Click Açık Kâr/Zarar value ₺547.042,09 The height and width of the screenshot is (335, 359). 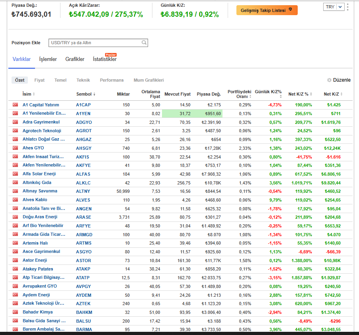(89, 14)
